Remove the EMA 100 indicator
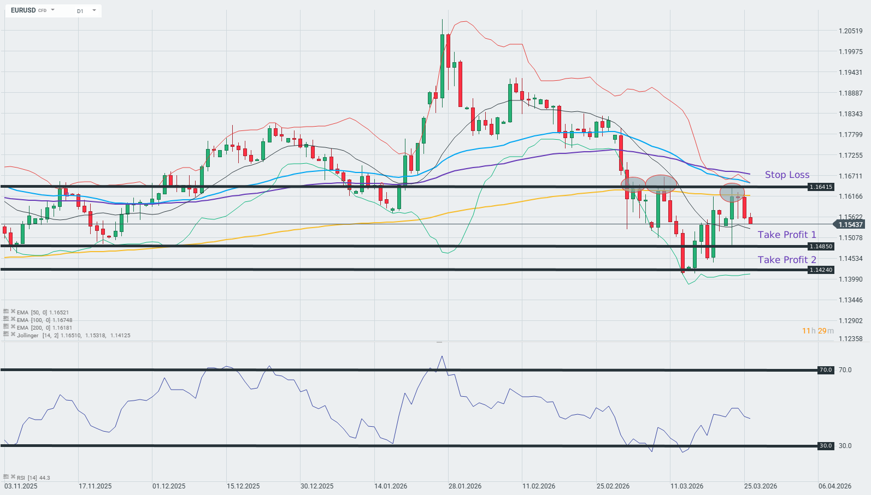This screenshot has width=871, height=495. 13,319
